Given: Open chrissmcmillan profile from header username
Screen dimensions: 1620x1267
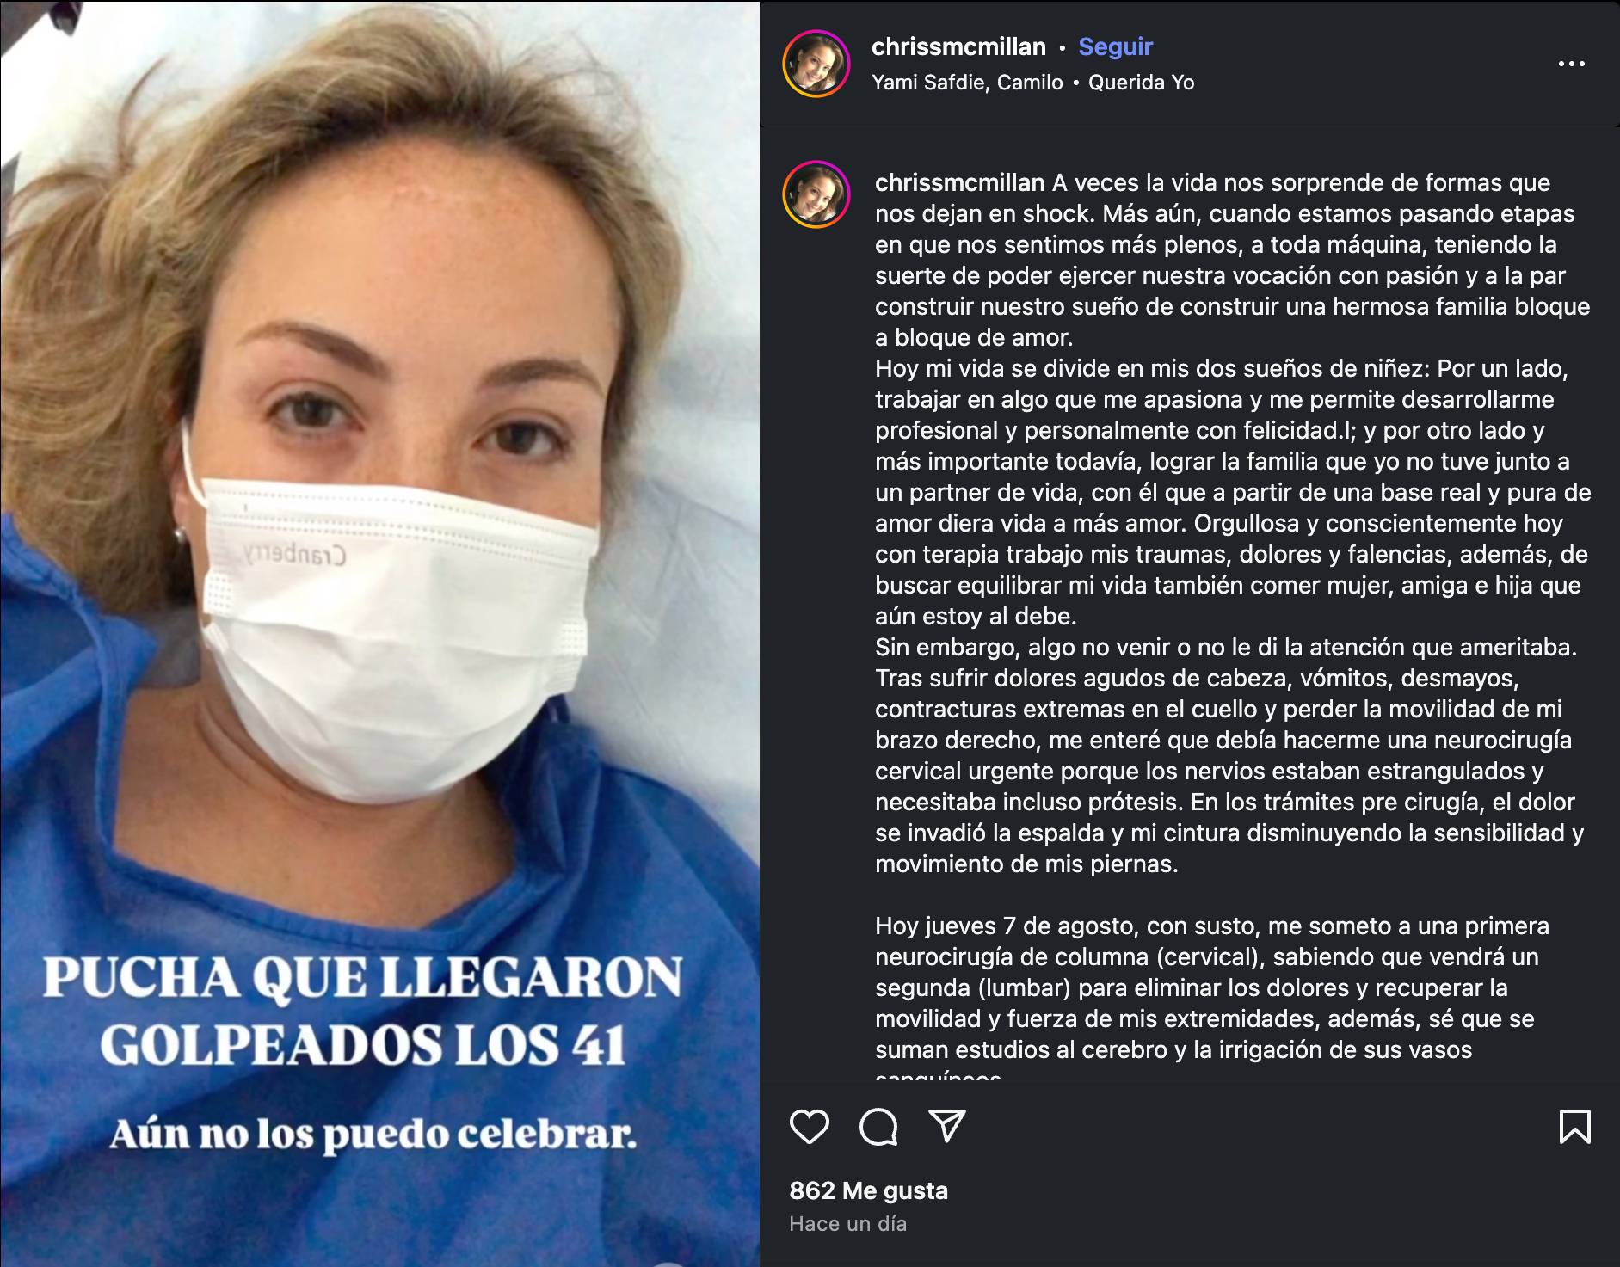Looking at the screenshot, I should [x=958, y=46].
